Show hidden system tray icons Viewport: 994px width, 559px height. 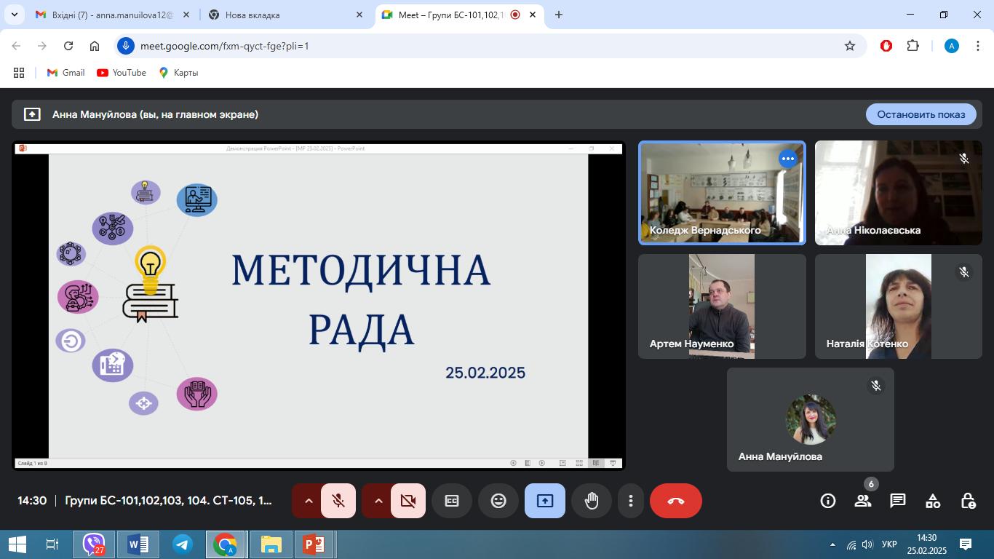832,544
